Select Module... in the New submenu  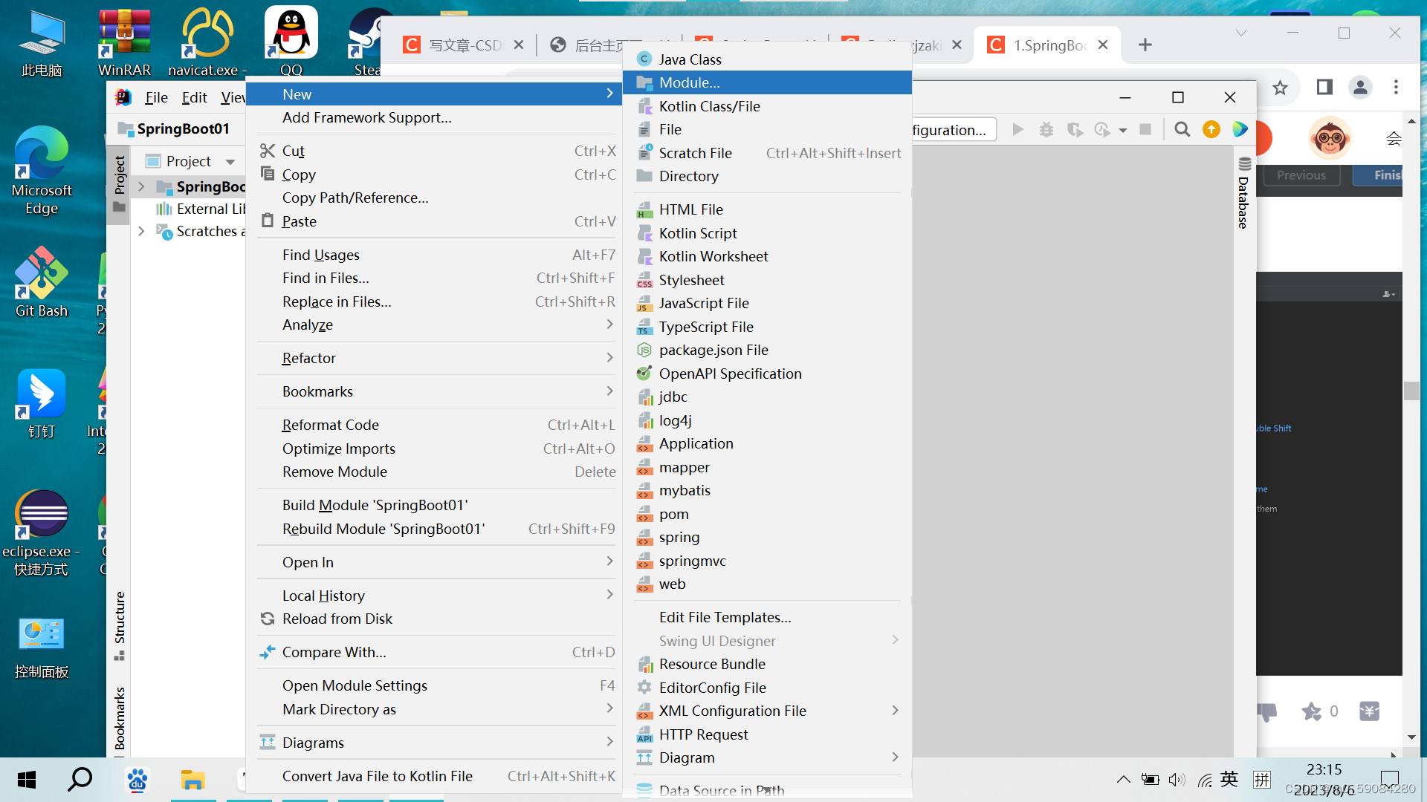point(689,82)
